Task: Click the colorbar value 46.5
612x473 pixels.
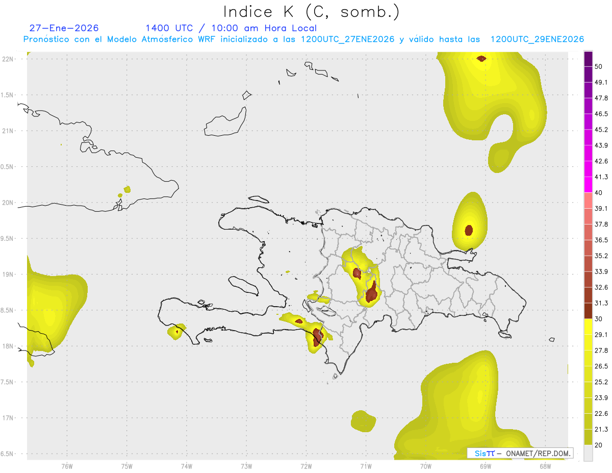Action: point(601,114)
